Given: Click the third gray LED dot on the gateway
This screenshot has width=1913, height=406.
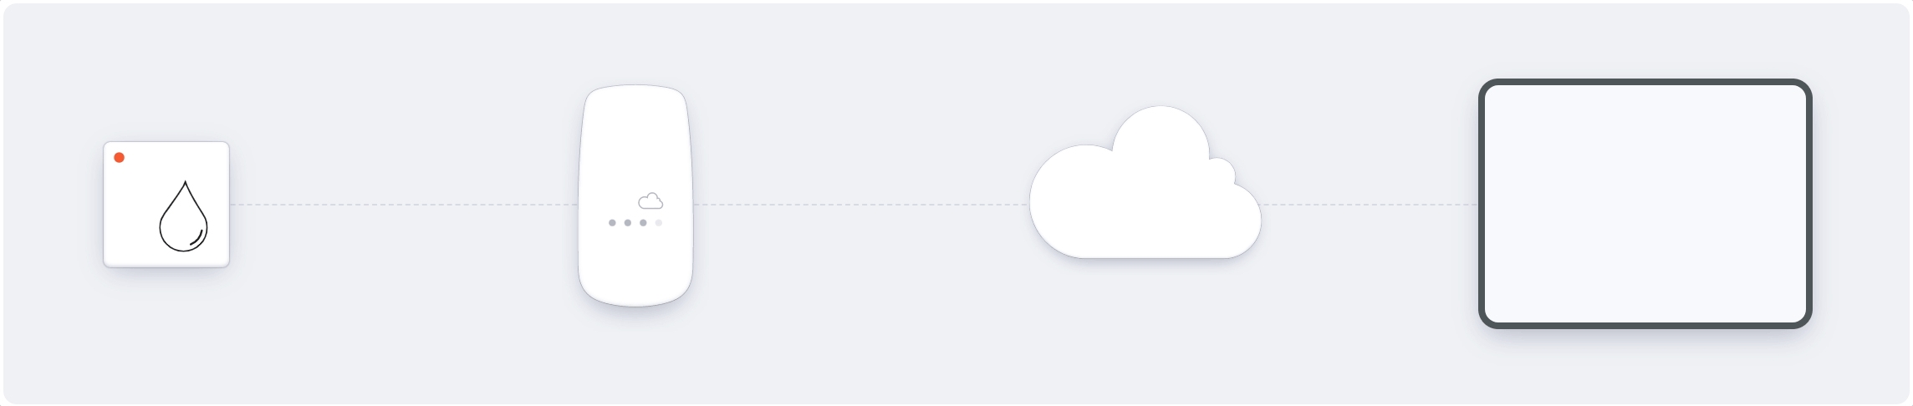Looking at the screenshot, I should 643,223.
